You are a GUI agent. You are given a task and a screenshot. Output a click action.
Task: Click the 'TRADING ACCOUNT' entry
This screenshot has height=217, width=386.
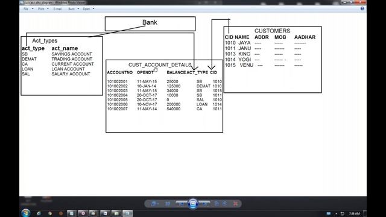(x=72, y=59)
